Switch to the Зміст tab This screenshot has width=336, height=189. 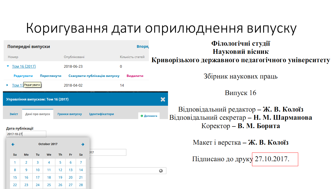tap(14, 114)
